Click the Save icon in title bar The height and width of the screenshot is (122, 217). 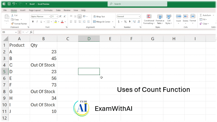pyautogui.click(x=9, y=4)
